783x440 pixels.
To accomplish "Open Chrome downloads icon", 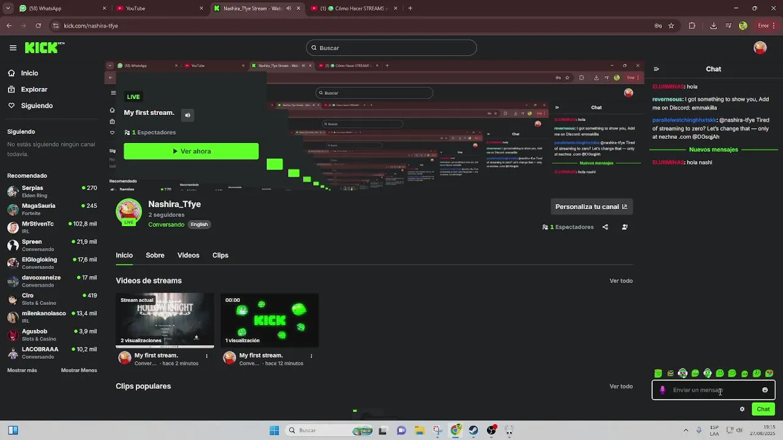I will pos(713,26).
